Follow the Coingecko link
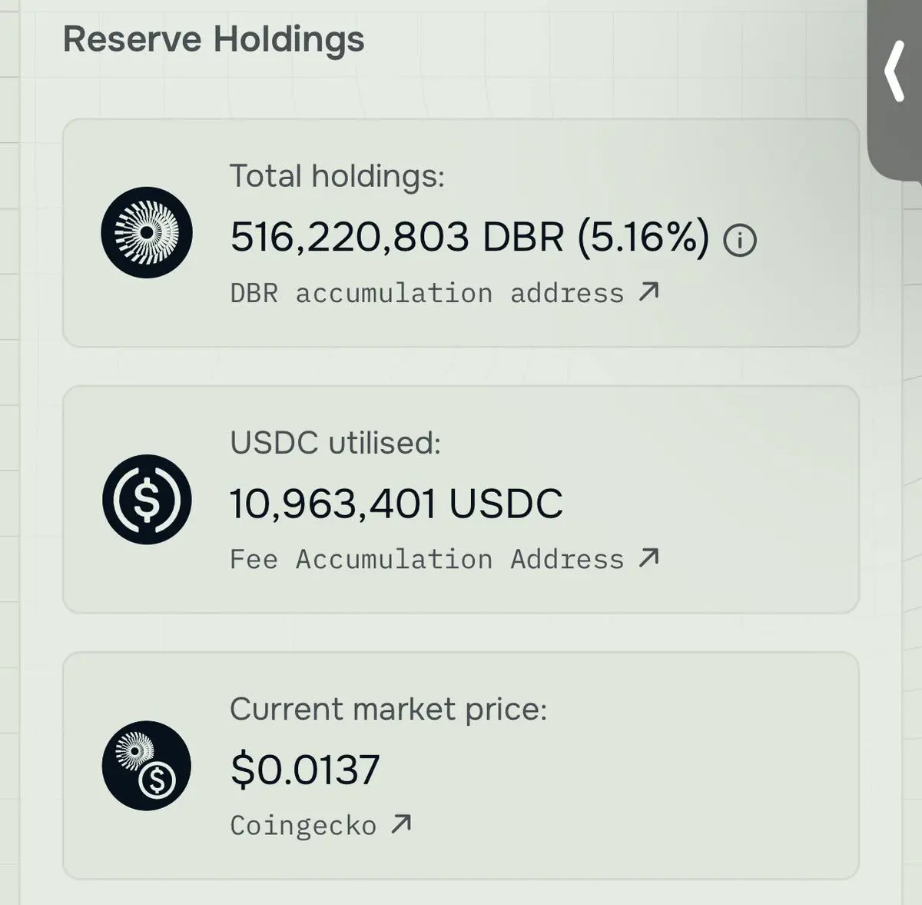Image resolution: width=922 pixels, height=905 pixels. click(303, 825)
